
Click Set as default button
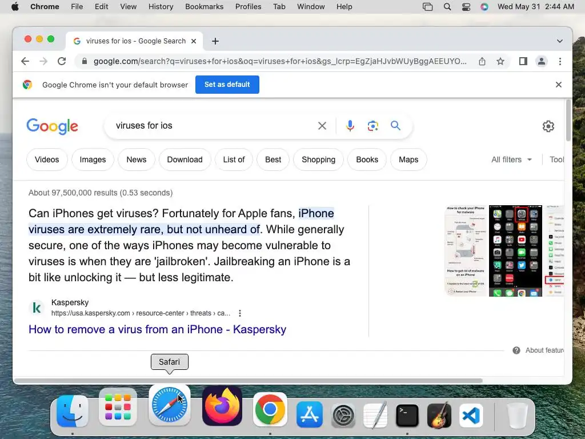[x=227, y=85]
